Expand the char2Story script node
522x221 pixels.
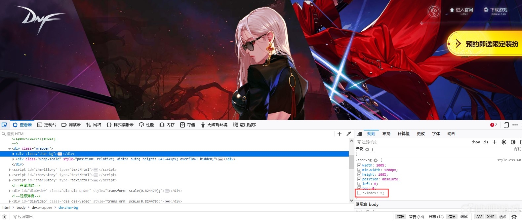10,175
